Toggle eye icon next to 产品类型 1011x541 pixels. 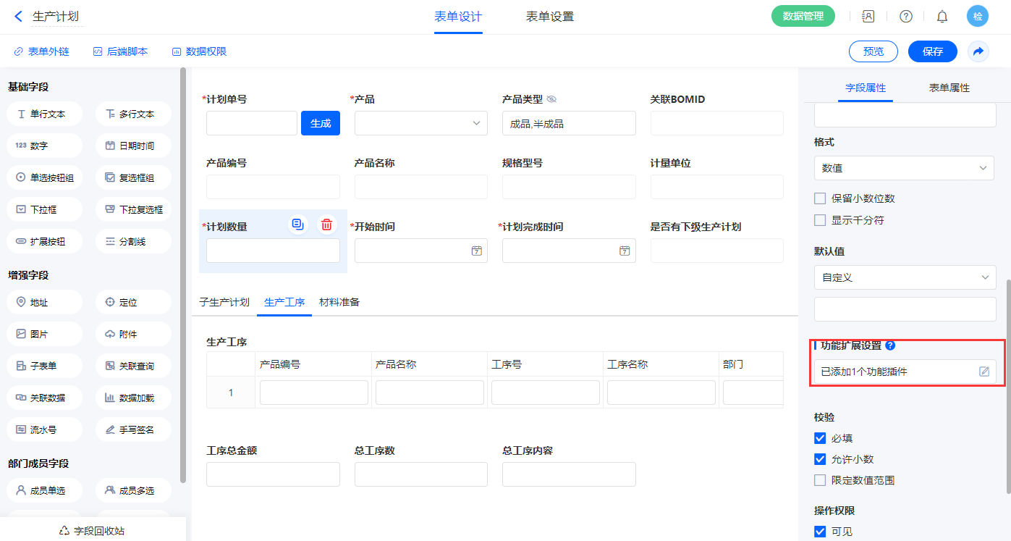click(551, 99)
